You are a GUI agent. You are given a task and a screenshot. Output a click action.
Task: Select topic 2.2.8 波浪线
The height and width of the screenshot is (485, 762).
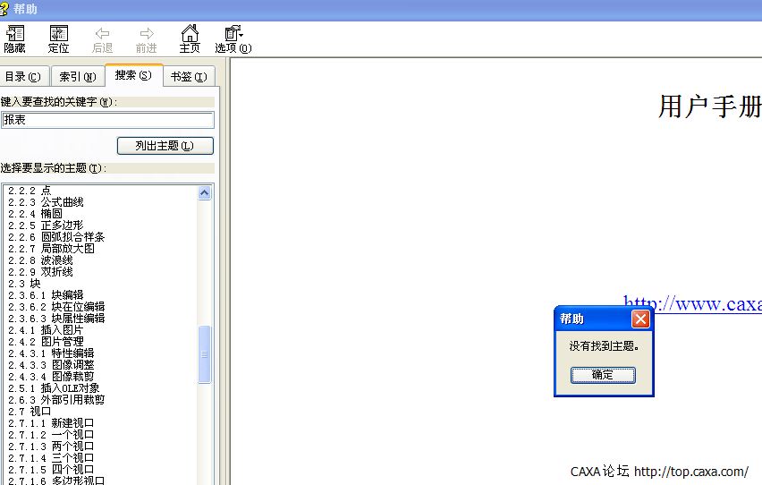40,260
